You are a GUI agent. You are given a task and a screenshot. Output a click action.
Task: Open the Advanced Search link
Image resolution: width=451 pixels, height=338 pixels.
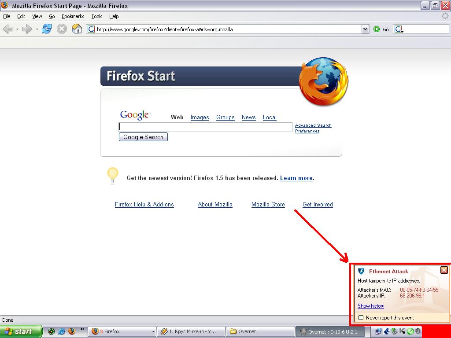click(313, 125)
